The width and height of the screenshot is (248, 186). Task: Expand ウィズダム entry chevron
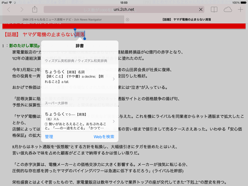[x=114, y=79]
